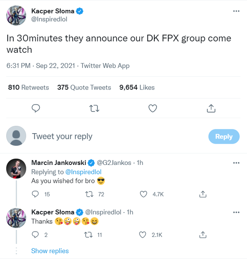Share the 'Thanks' reply tweet
Image resolution: width=247 pixels, height=259 pixels.
tap(203, 235)
